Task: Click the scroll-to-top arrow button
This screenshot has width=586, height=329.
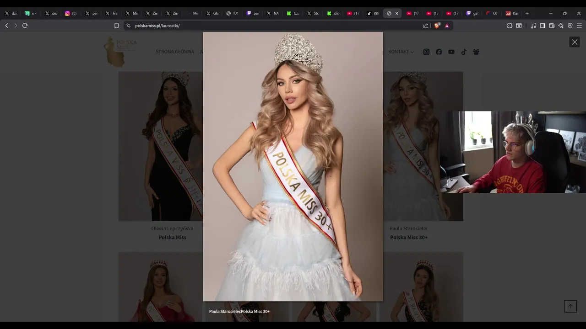Action: [x=570, y=306]
